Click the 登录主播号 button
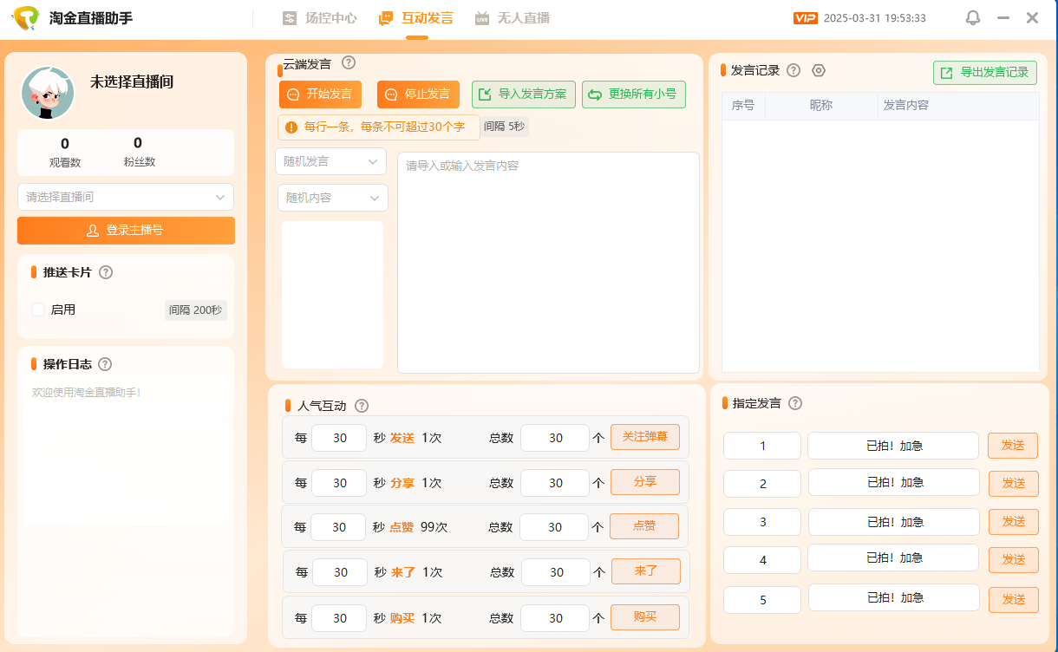Screen dimensions: 1058x652 (x=126, y=231)
